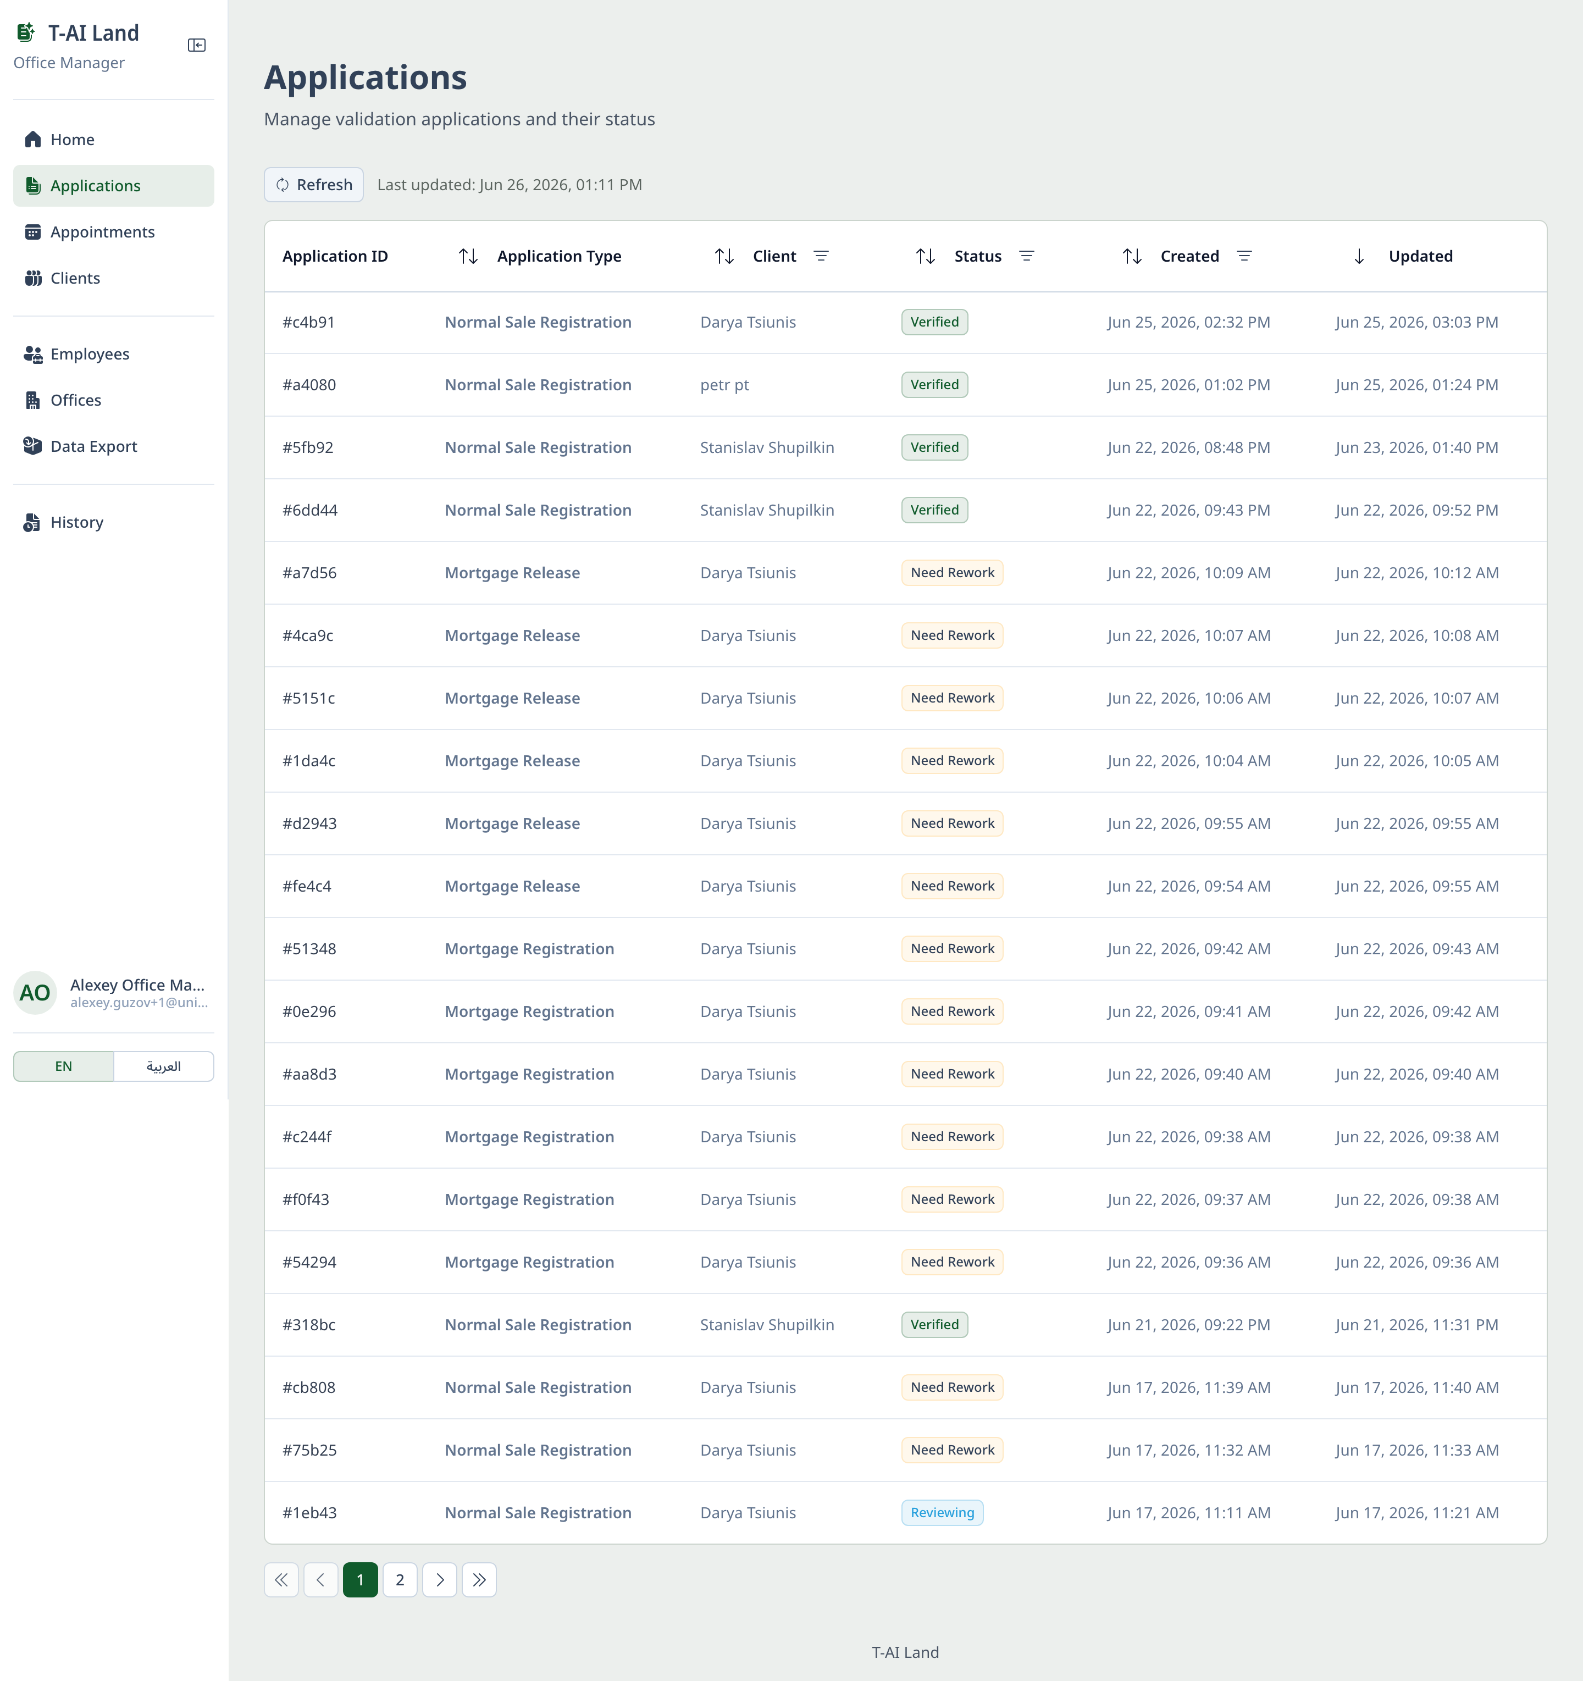The image size is (1583, 1681).
Task: Click the Applications document icon
Action: (x=33, y=185)
